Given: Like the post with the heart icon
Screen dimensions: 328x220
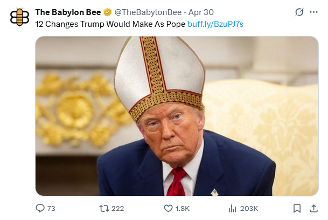Looking at the screenshot, I should tap(168, 208).
